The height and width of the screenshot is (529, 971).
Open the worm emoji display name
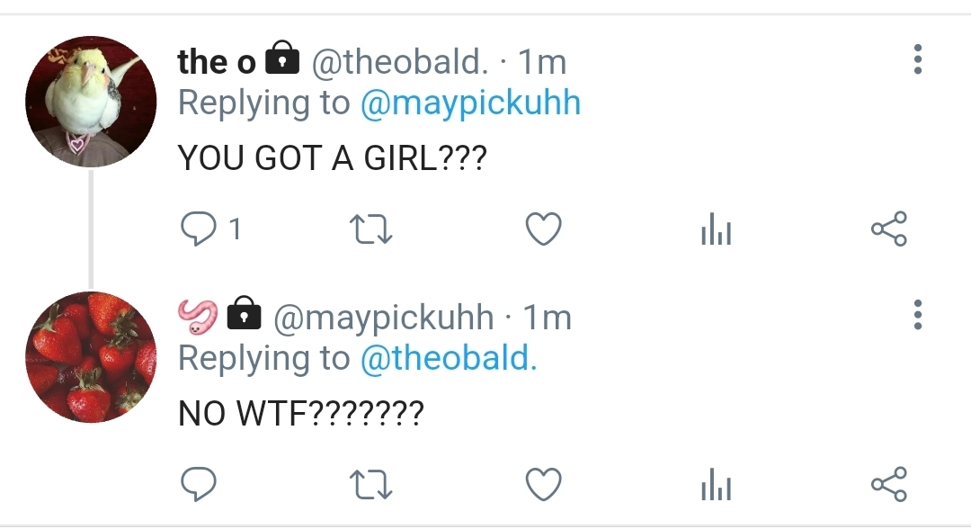click(x=198, y=317)
